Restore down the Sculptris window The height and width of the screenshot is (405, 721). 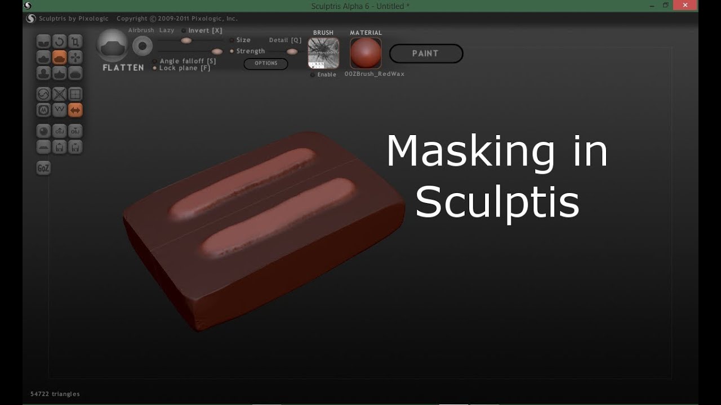665,5
